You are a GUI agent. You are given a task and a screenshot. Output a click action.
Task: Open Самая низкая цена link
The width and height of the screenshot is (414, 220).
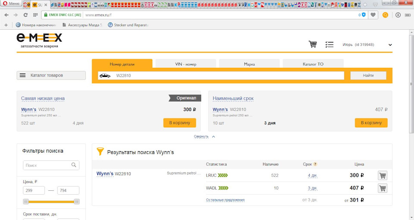(x=43, y=98)
